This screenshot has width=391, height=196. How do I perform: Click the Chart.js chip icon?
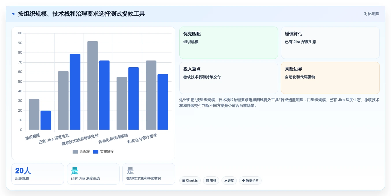click(x=184, y=181)
